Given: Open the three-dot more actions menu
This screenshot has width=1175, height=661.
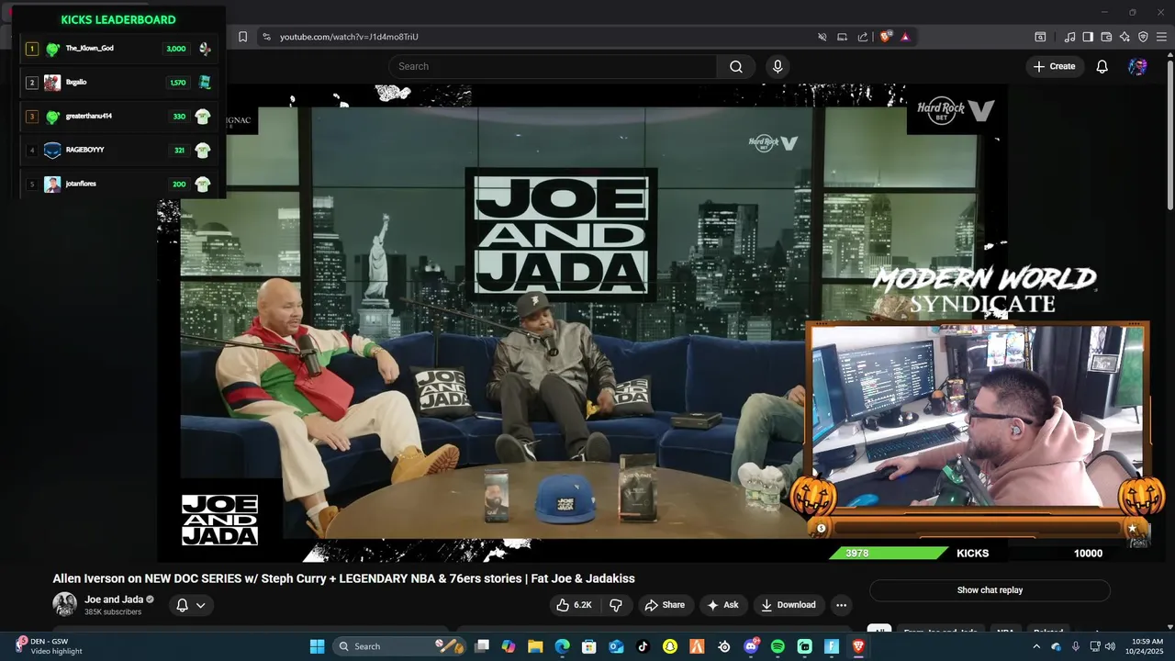Looking at the screenshot, I should pos(841,605).
